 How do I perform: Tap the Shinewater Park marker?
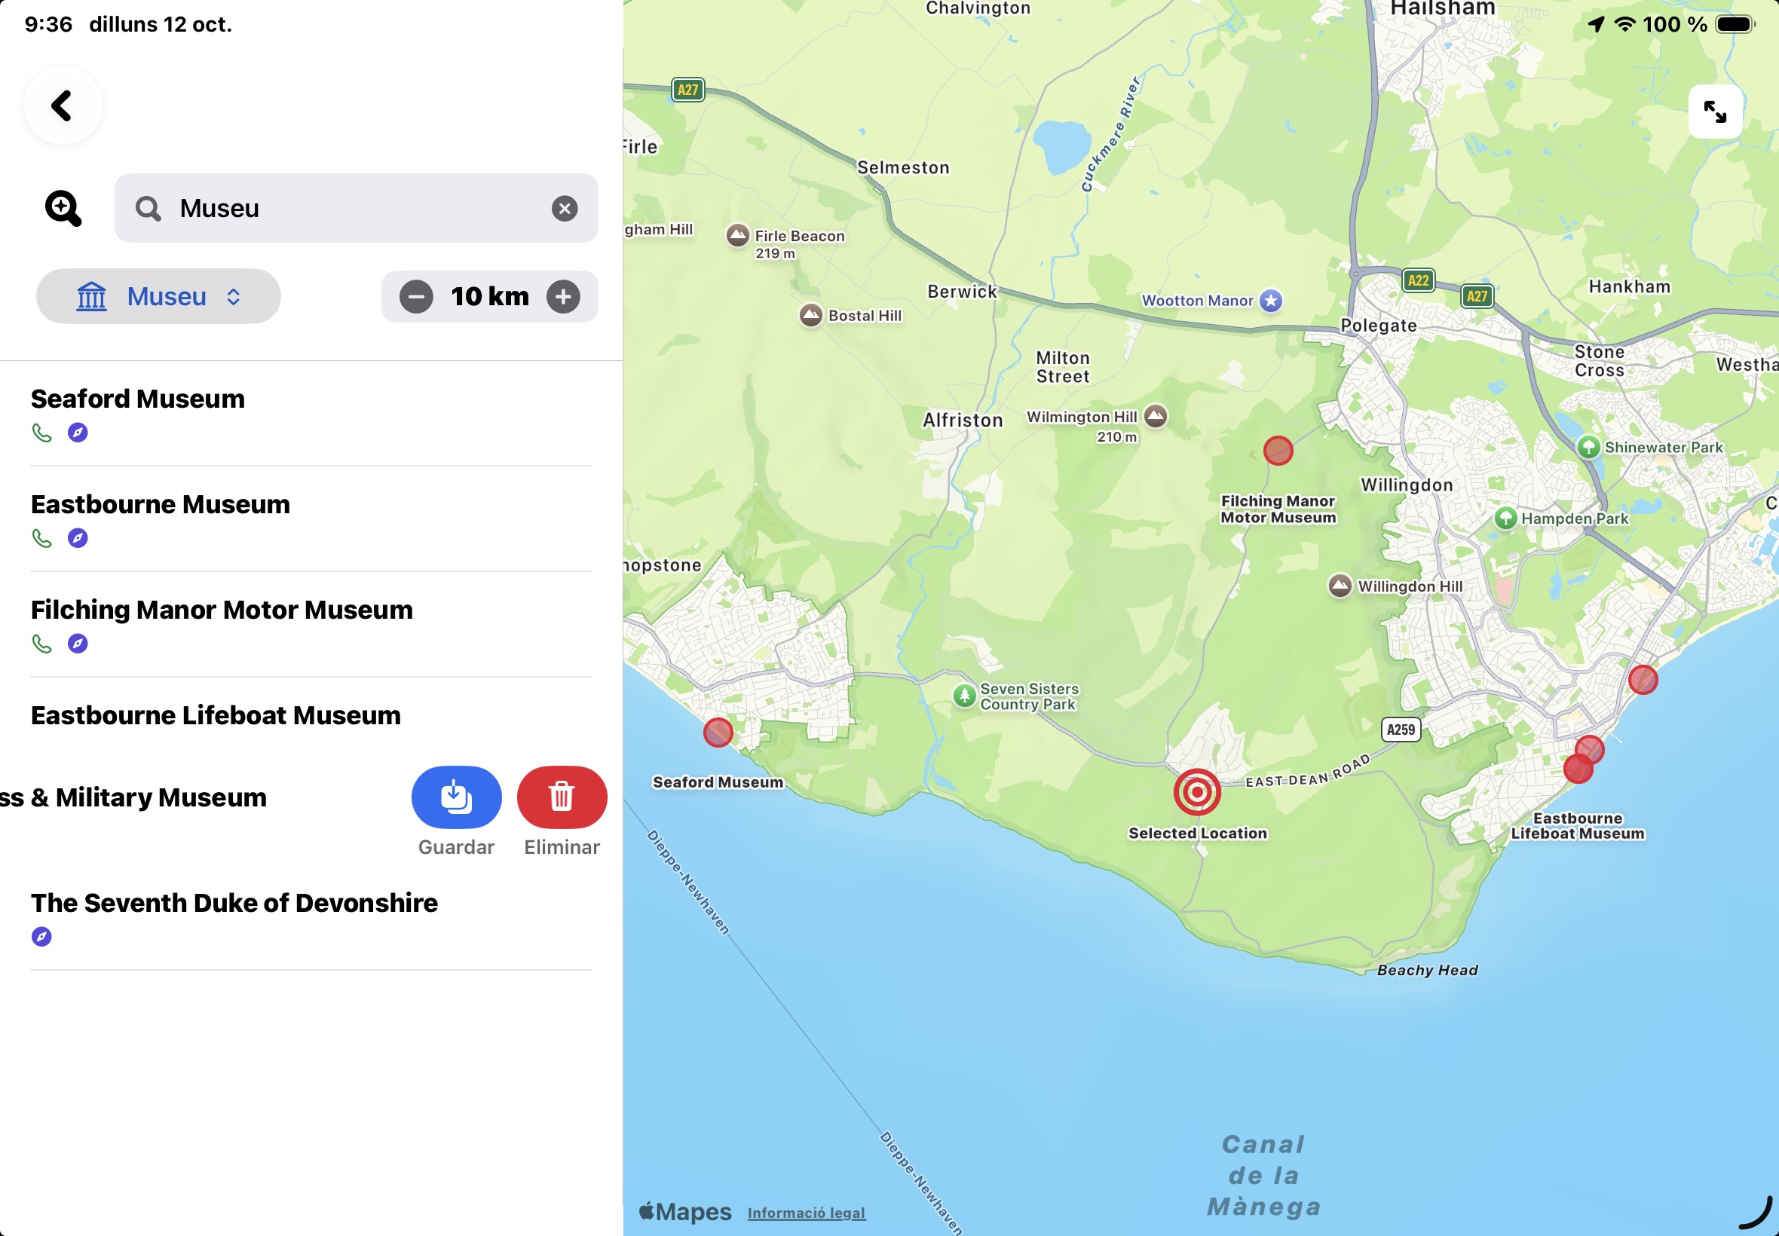click(x=1588, y=447)
